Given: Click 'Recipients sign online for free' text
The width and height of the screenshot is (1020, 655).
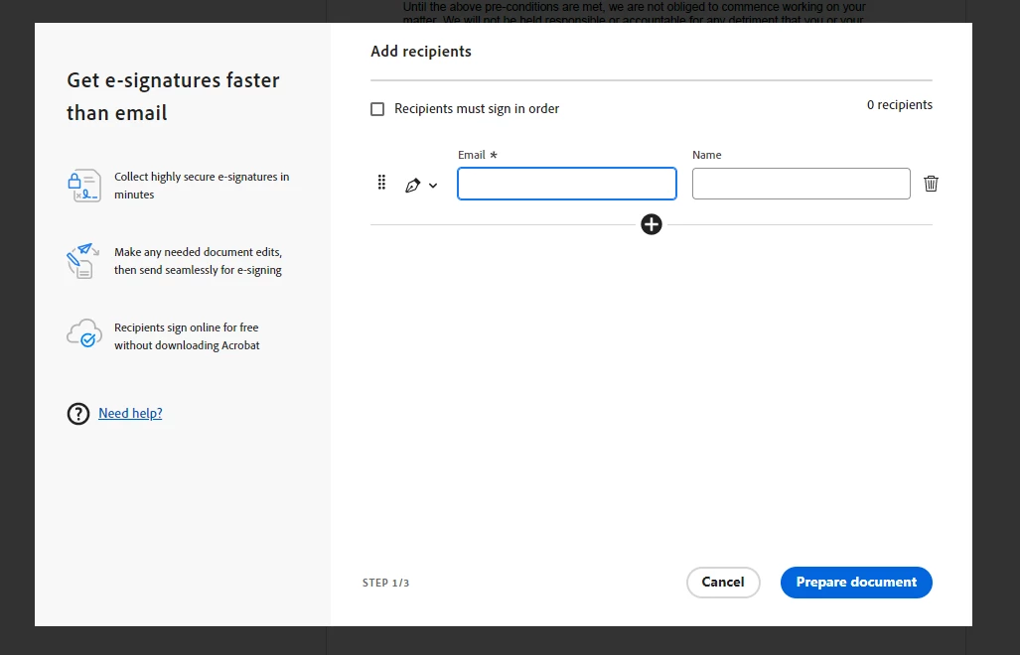Looking at the screenshot, I should [186, 327].
